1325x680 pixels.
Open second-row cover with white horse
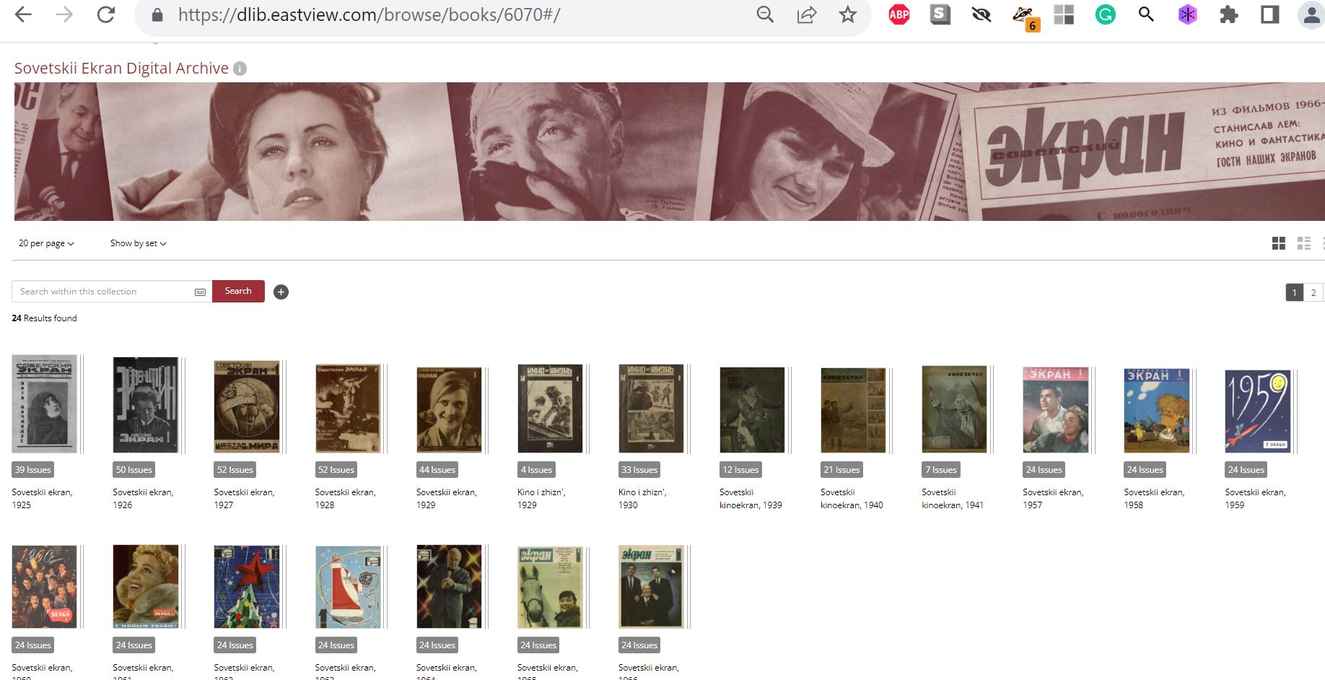click(x=550, y=587)
